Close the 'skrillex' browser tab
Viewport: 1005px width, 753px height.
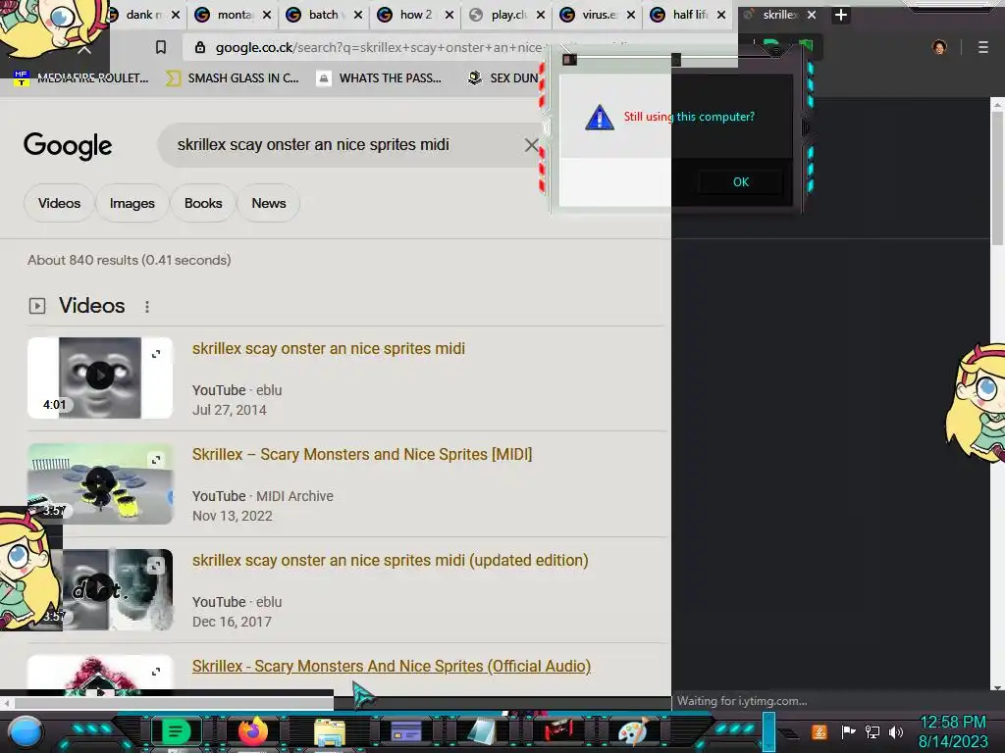tap(812, 15)
